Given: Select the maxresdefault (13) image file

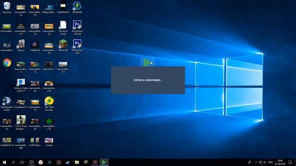Looking at the screenshot, I should [63, 67].
